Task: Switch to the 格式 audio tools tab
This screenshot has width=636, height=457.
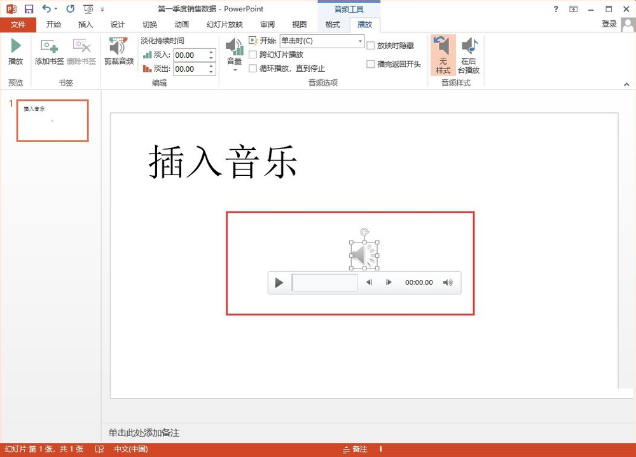Action: (333, 25)
